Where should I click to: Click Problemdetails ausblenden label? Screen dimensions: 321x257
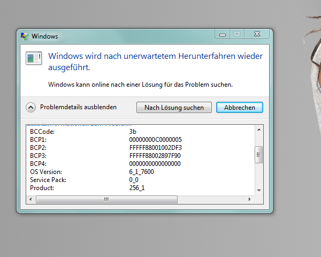(x=78, y=107)
